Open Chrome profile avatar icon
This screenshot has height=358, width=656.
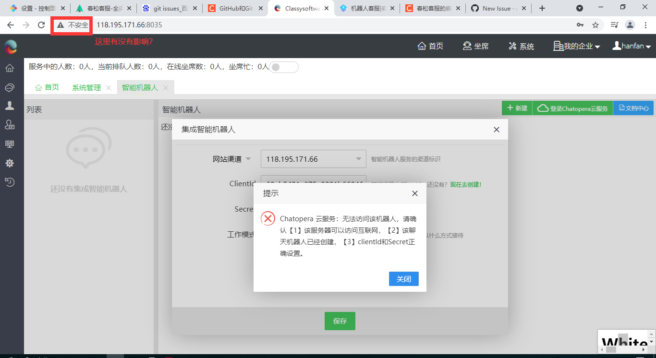tap(630, 25)
